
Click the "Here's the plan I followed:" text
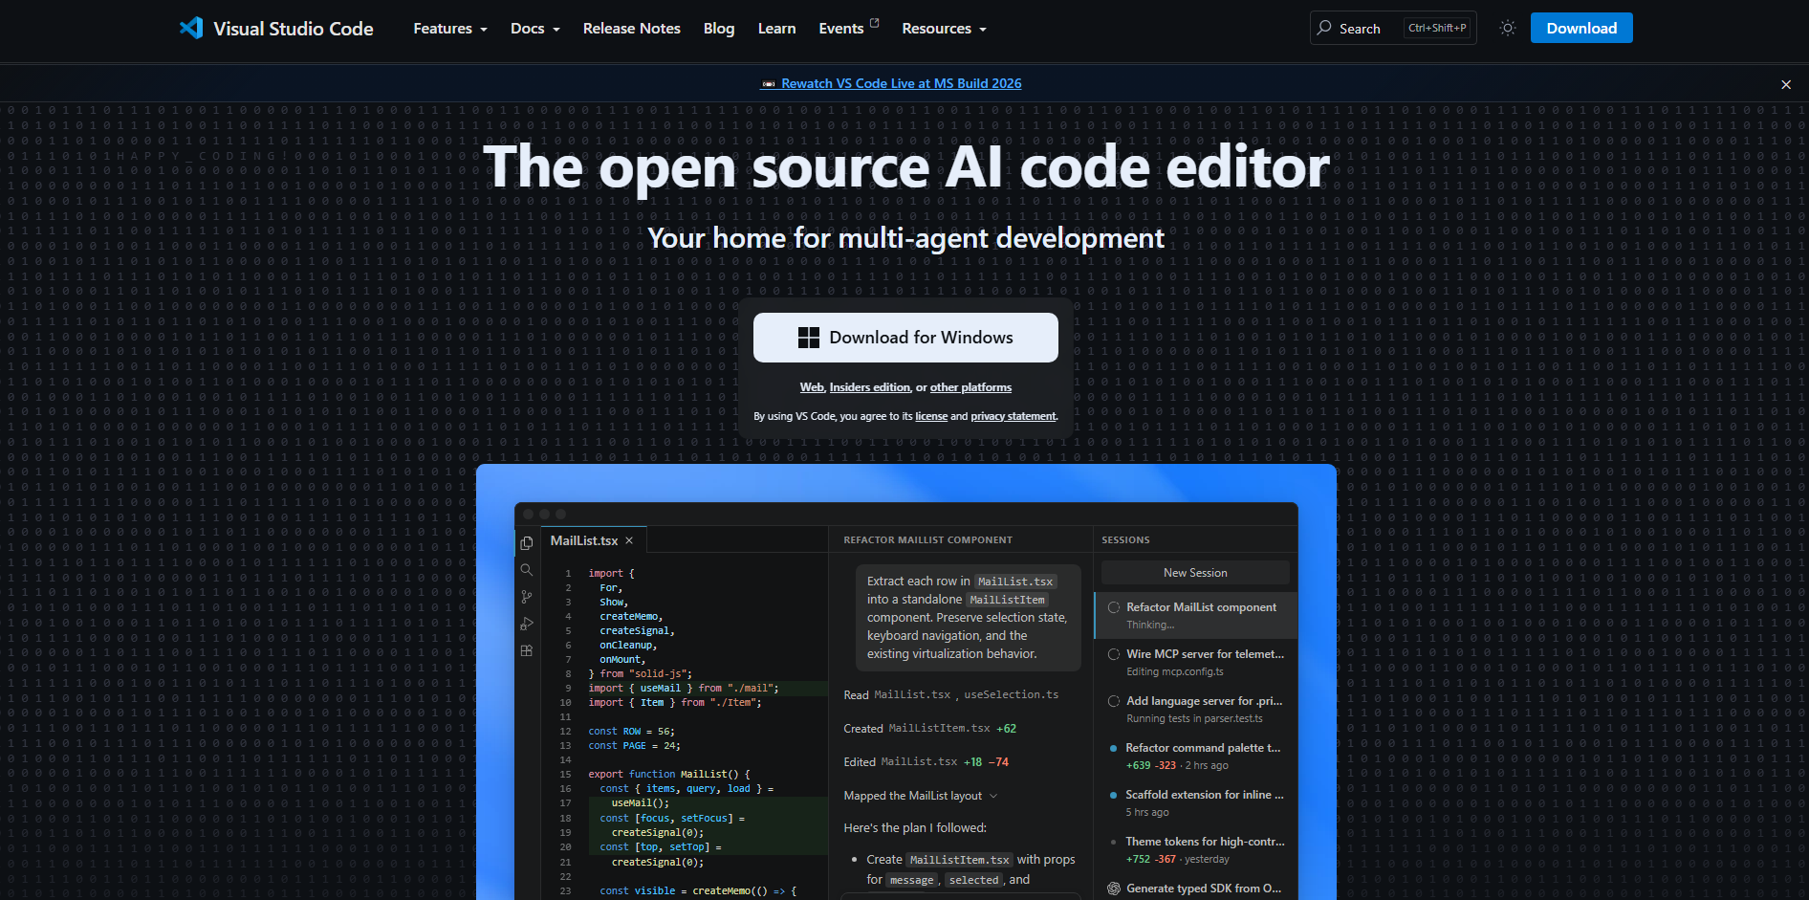coord(915,828)
